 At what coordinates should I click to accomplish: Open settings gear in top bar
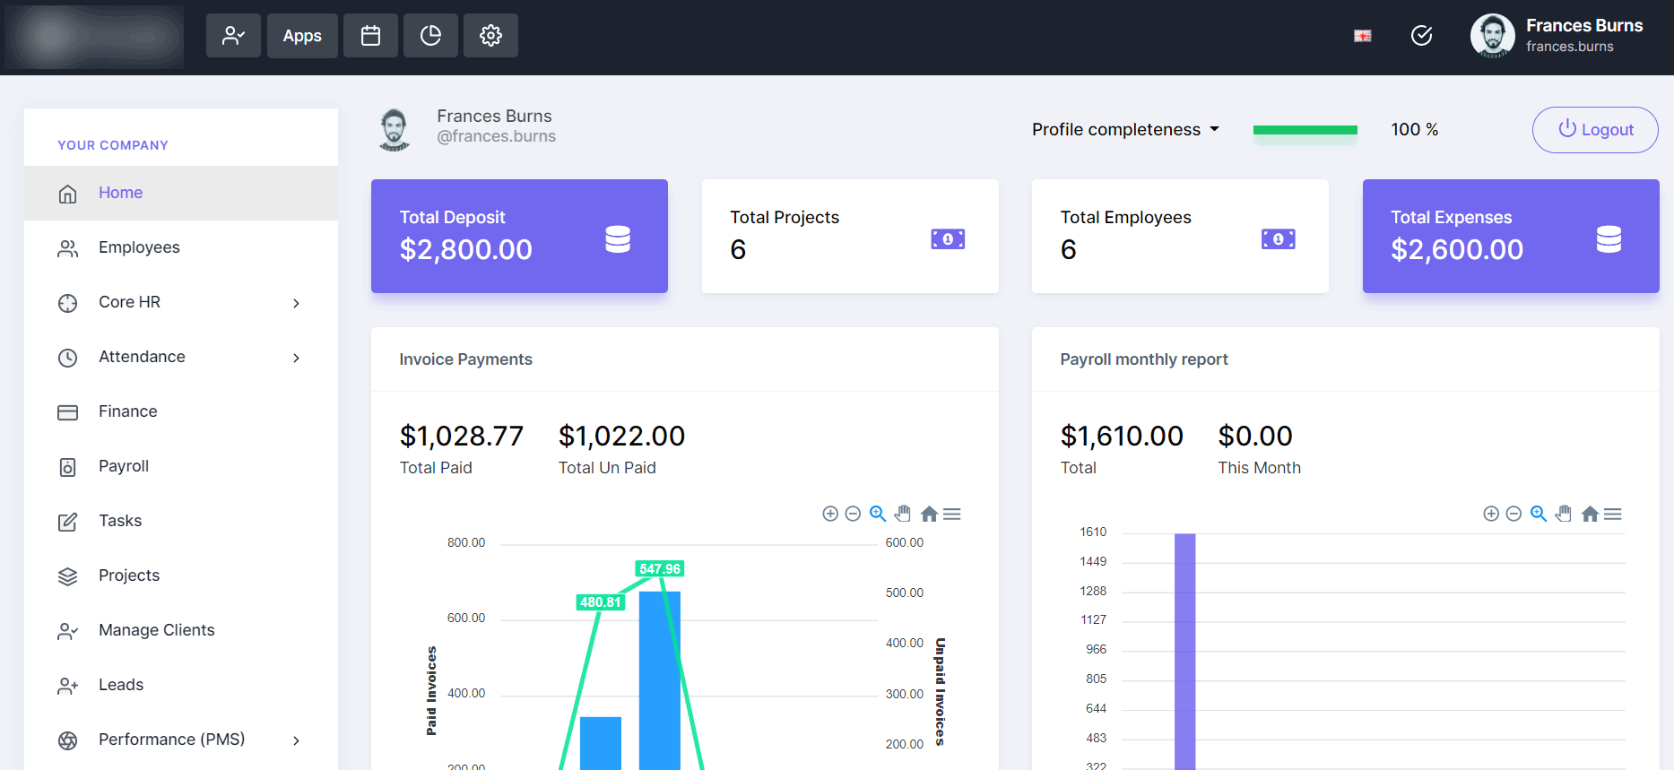pos(490,36)
